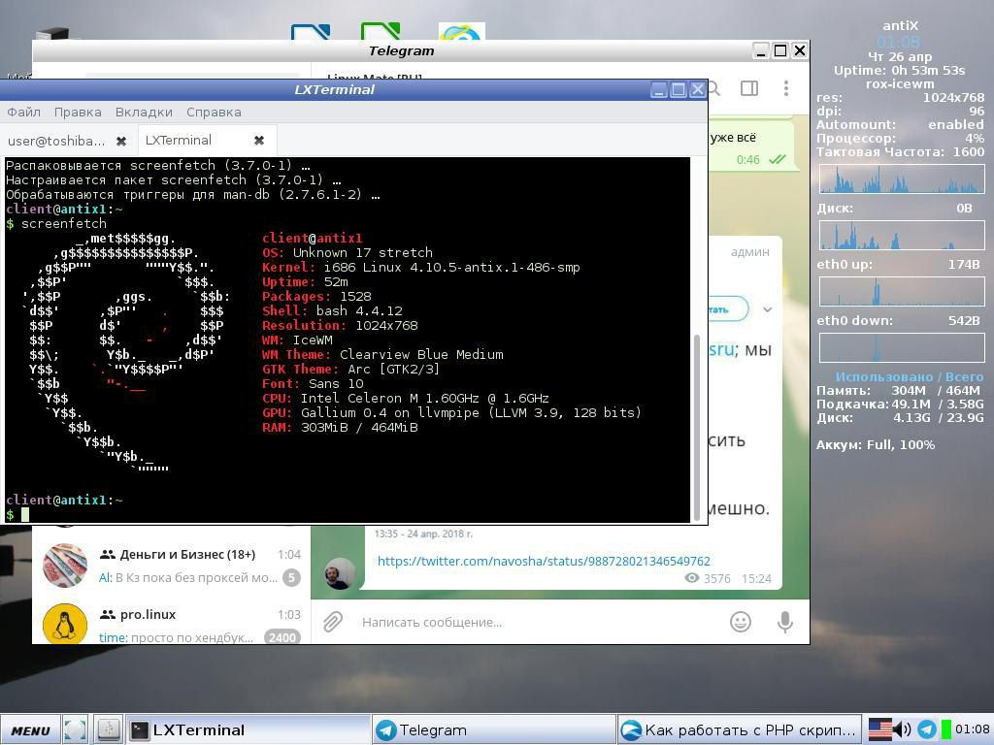Select LXTerminal in the taskbar
Screen dimensions: 994x745
(248, 730)
